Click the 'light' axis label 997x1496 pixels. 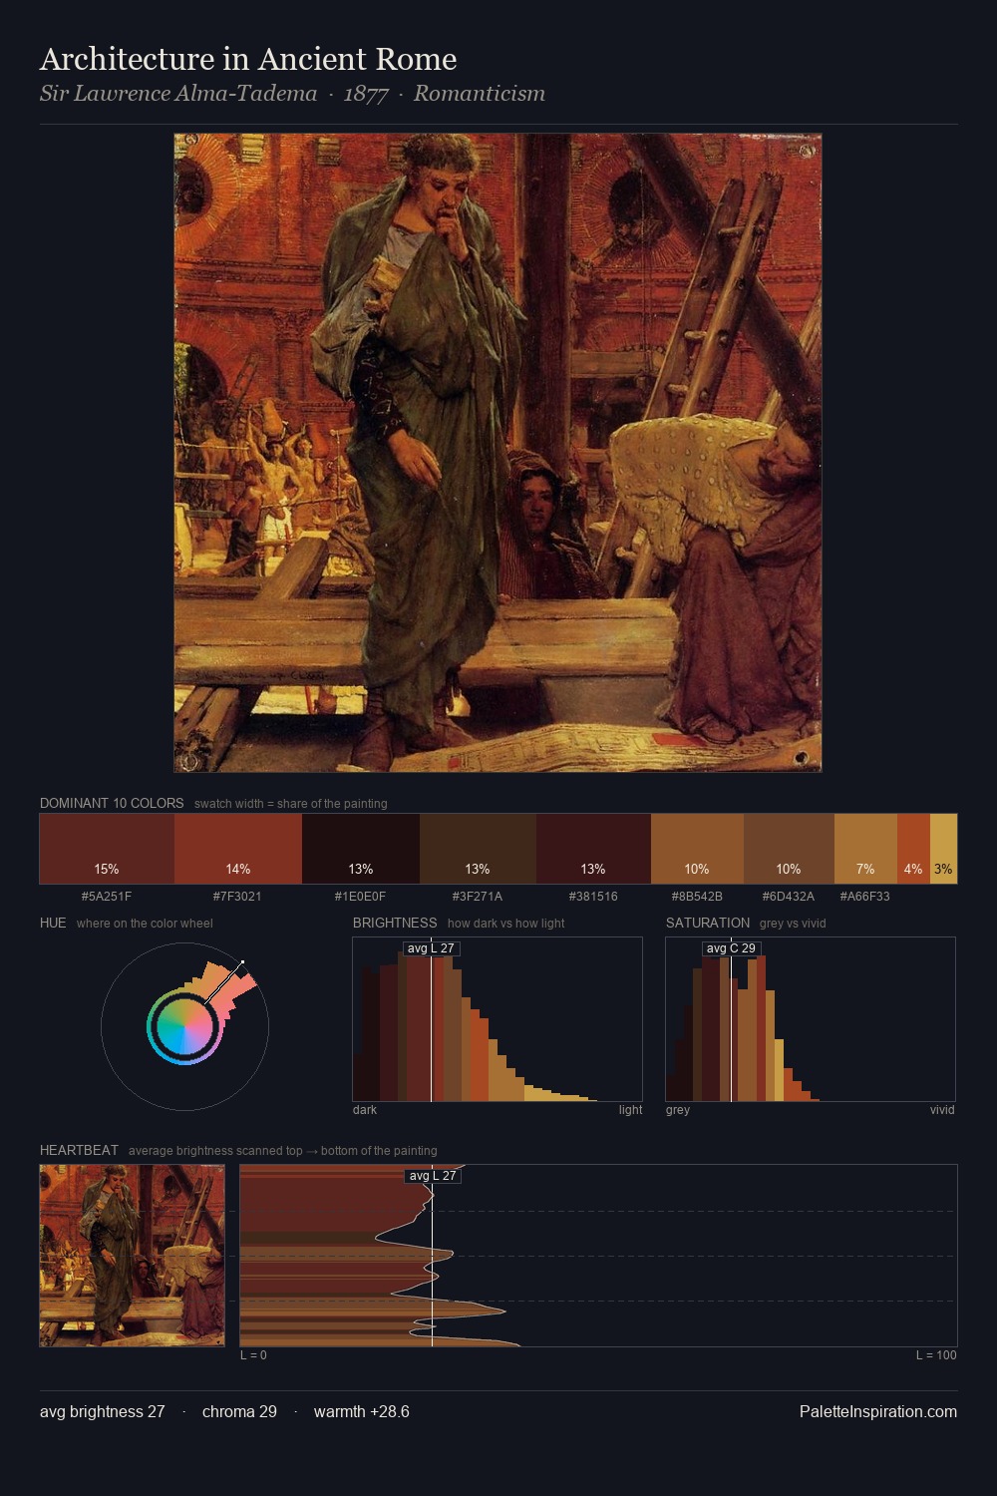(630, 1109)
